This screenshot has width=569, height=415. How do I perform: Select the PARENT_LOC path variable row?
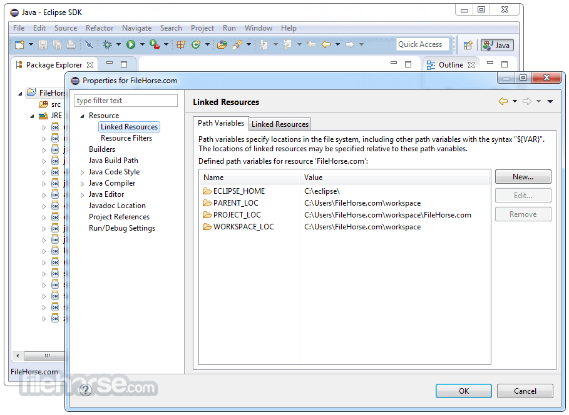point(345,203)
